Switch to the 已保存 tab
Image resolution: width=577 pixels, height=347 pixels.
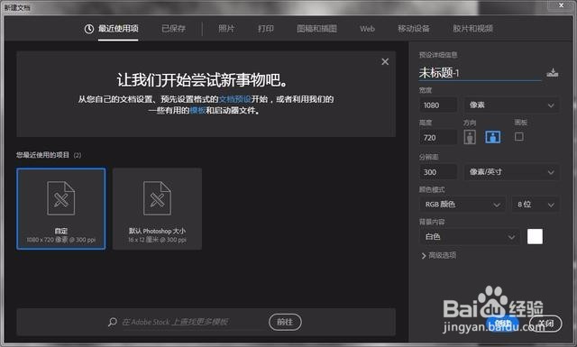tap(173, 29)
